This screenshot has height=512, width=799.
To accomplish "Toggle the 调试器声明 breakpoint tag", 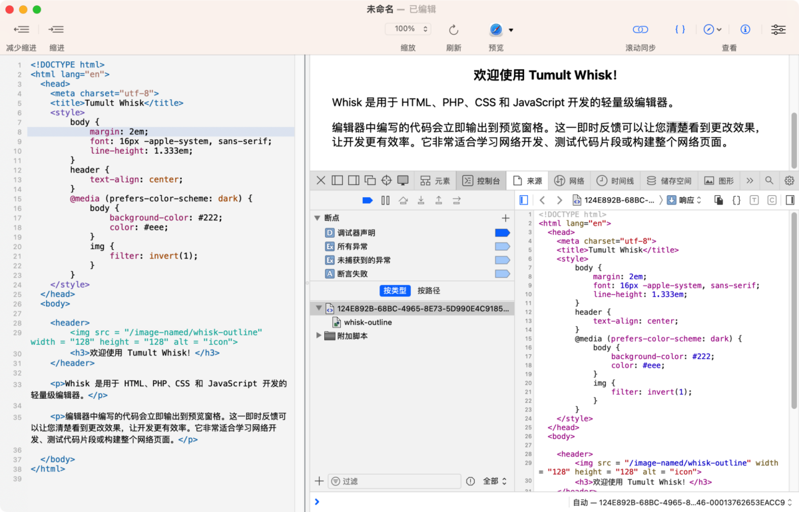I will tap(502, 232).
